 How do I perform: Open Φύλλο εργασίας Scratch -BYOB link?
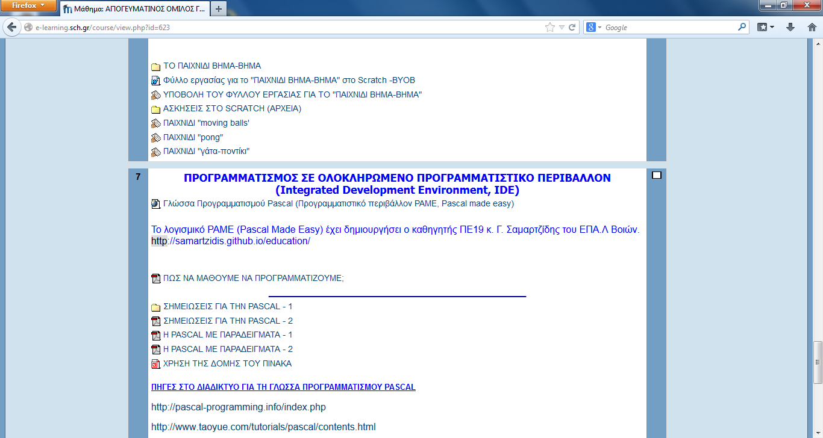point(289,81)
